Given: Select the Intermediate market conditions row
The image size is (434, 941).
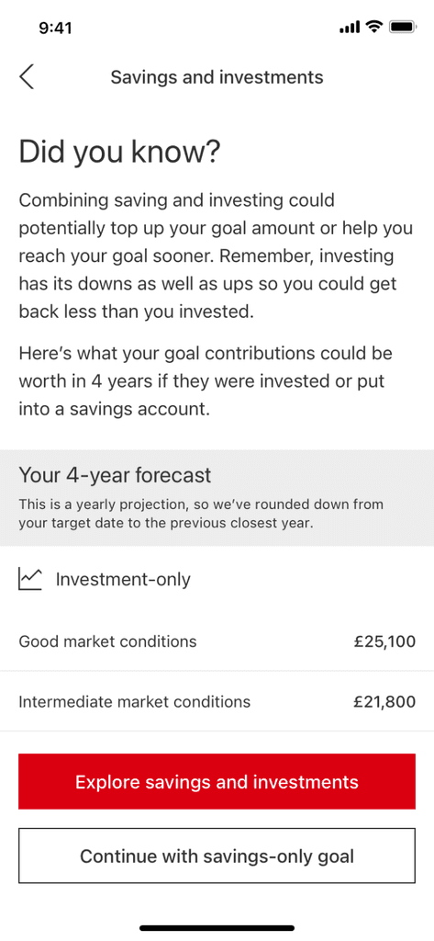Looking at the screenshot, I should [x=217, y=701].
